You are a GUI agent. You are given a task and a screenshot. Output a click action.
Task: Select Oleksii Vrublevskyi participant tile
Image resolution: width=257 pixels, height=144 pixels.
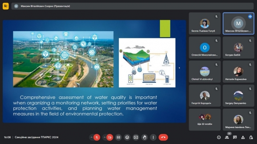[205, 72]
